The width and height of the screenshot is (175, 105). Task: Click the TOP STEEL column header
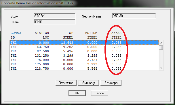[68, 35]
